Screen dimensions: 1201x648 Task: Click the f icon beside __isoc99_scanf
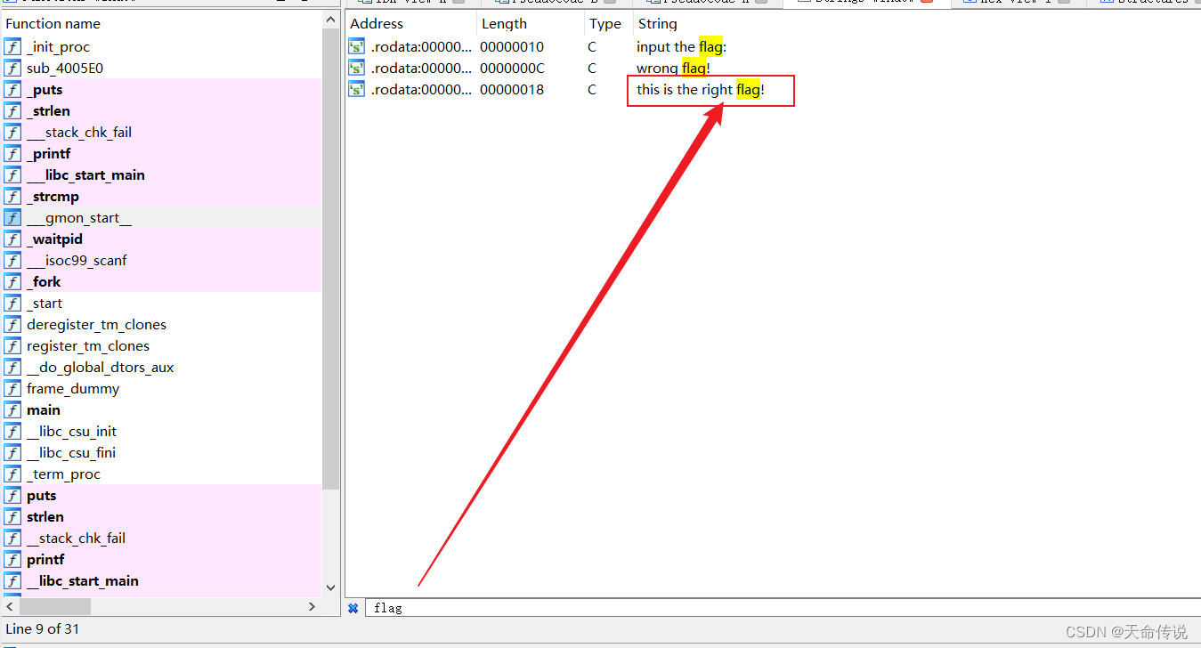click(x=12, y=260)
